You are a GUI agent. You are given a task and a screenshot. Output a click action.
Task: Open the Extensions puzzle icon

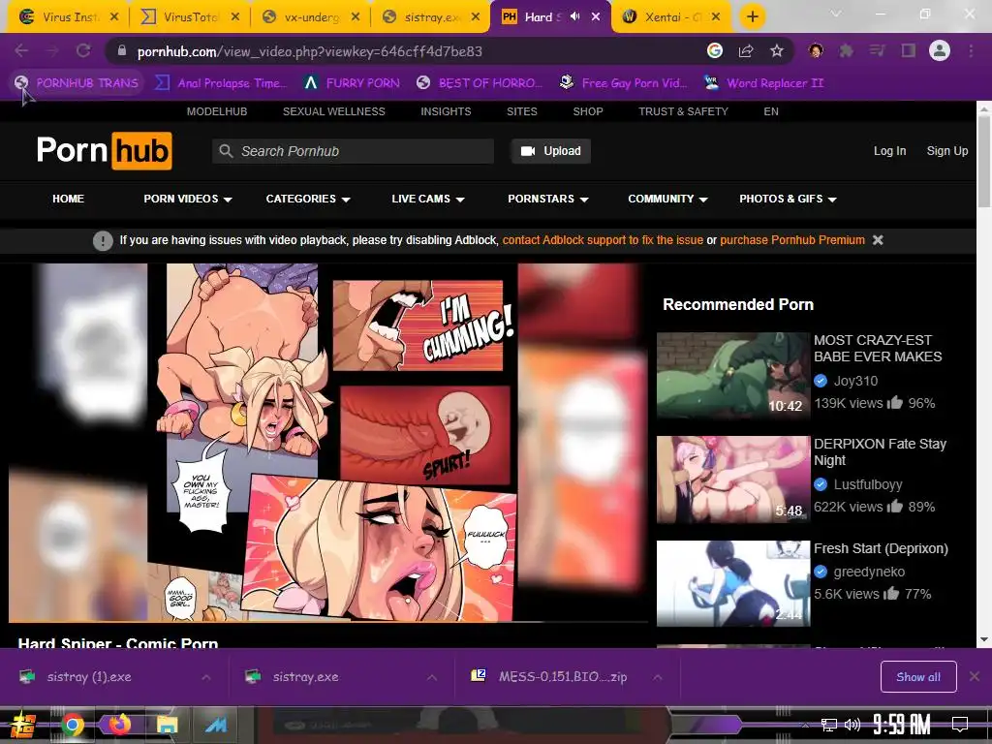click(847, 50)
